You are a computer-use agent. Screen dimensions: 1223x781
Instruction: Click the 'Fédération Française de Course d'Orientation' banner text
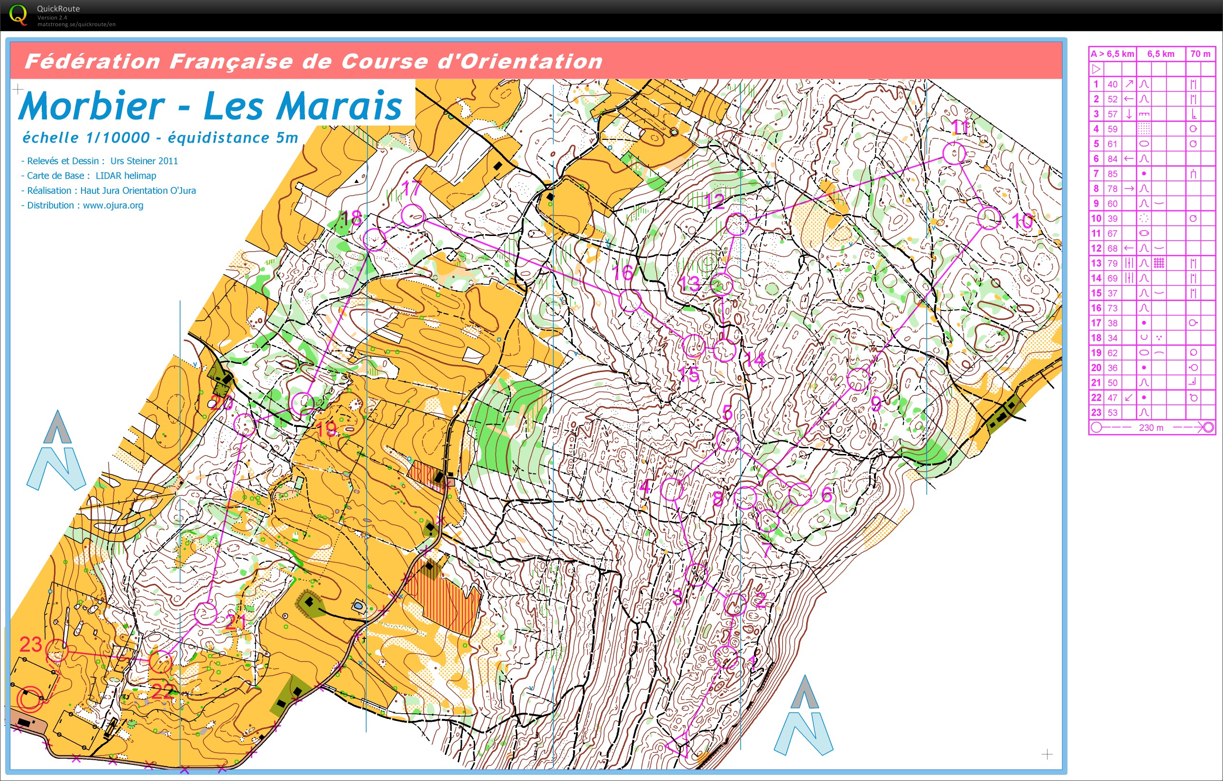click(313, 62)
